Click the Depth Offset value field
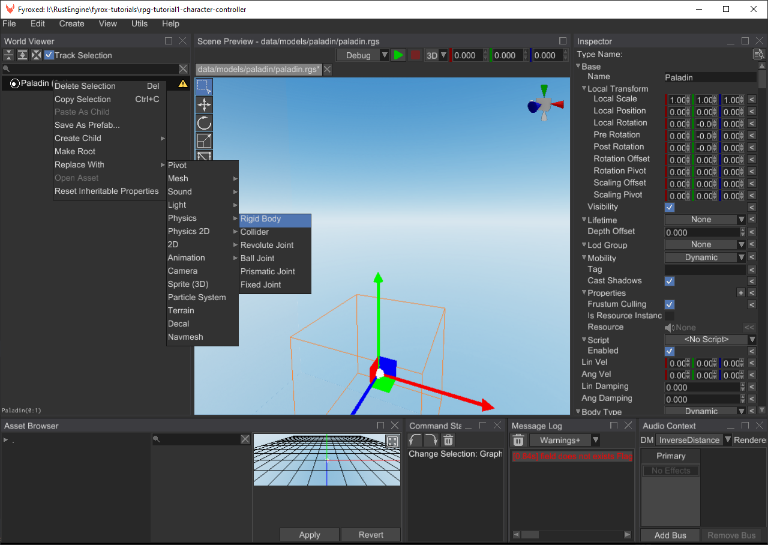Viewport: 768px width, 545px height. pyautogui.click(x=702, y=232)
